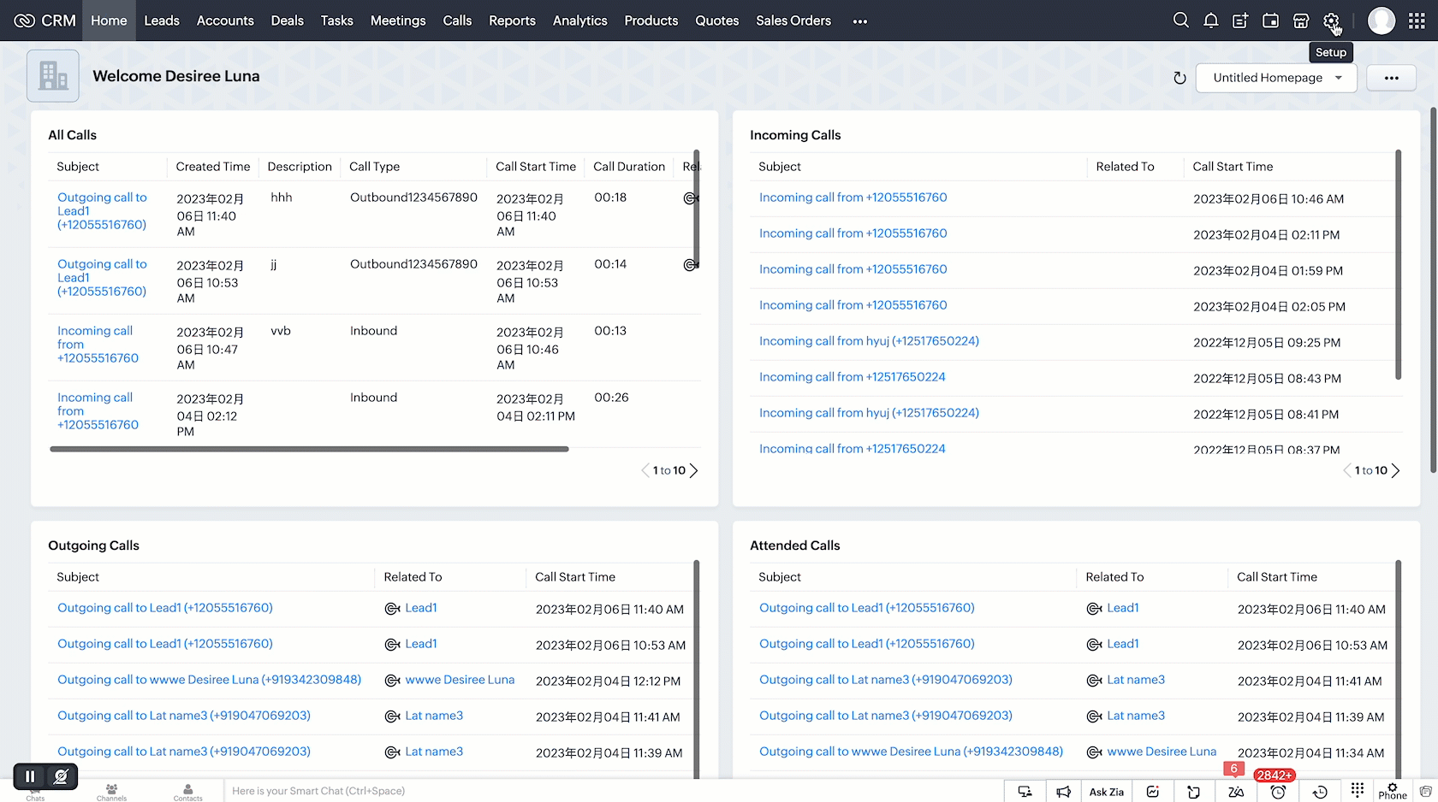Click the All Calls horizontal scrollbar
Viewport: 1438px width, 802px height.
click(309, 449)
